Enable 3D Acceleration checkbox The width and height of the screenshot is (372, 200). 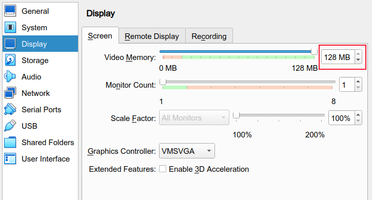click(x=163, y=169)
